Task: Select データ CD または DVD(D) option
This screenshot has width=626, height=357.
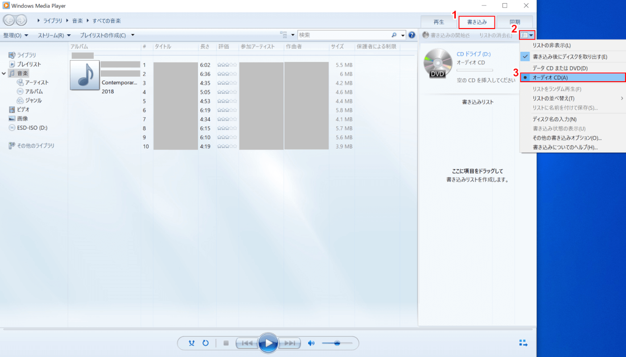Action: [573, 68]
